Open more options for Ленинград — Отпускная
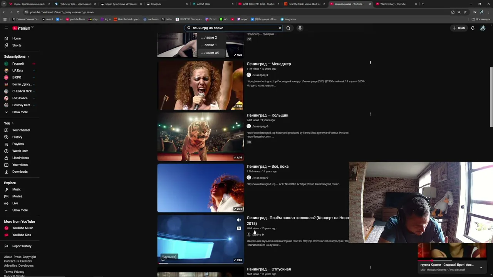This screenshot has height=277, width=493. 370,268
